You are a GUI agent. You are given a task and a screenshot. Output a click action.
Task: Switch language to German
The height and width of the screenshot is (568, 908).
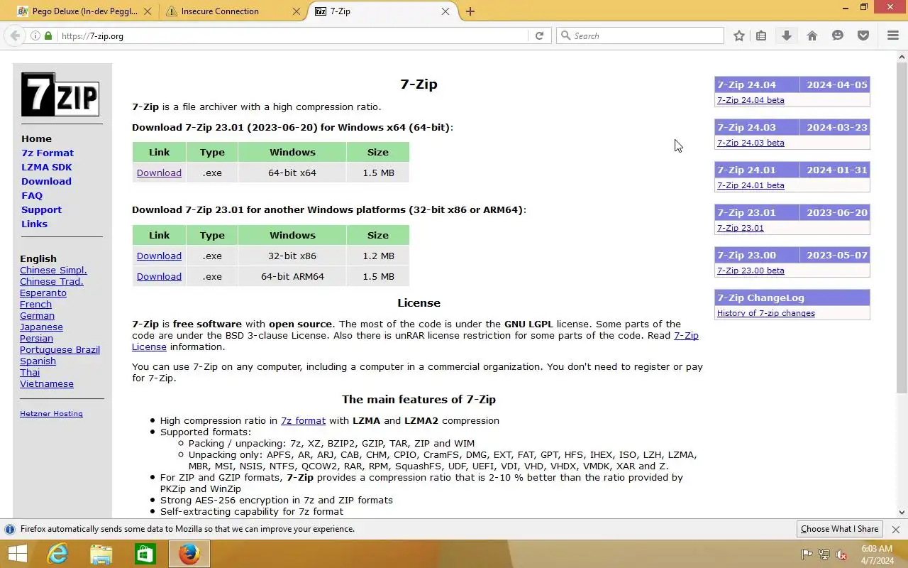click(x=37, y=315)
